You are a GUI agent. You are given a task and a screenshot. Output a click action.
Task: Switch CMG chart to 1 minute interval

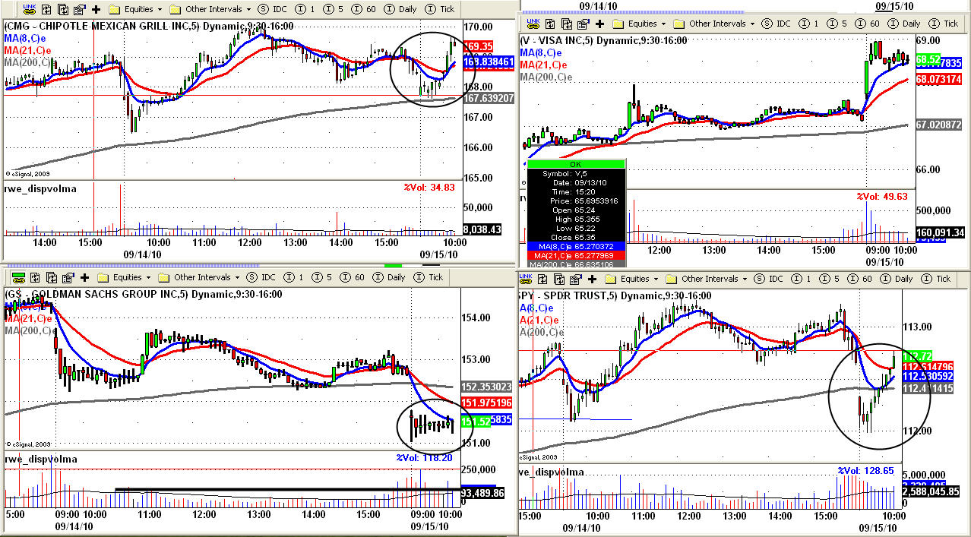pos(304,10)
